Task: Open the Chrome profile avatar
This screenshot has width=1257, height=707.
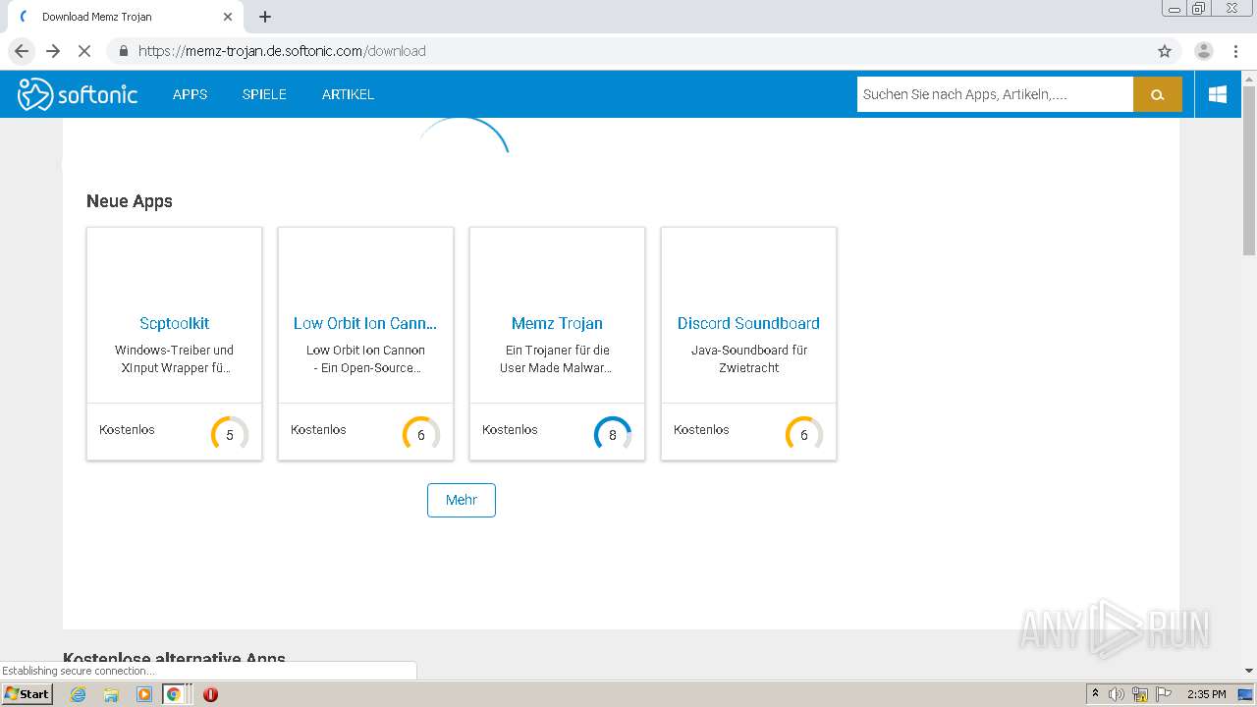Action: (x=1203, y=51)
